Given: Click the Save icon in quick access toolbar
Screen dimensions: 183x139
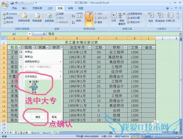Looking at the screenshot, I should pyautogui.click(x=12, y=3).
